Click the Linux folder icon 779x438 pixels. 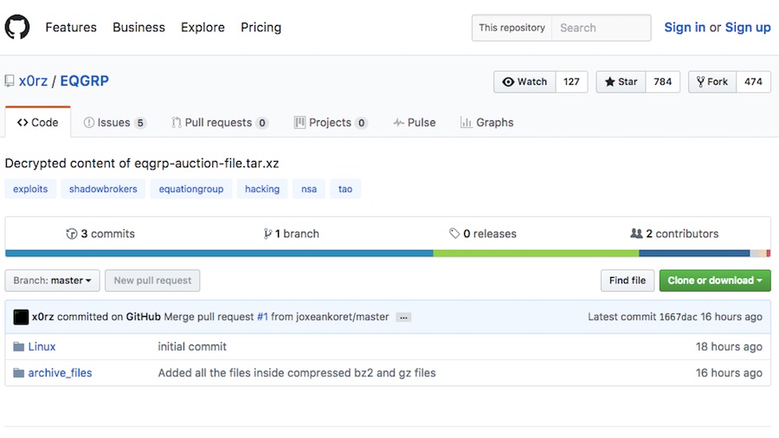pos(19,347)
